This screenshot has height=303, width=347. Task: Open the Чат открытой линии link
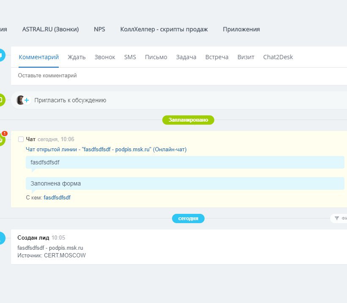106,150
